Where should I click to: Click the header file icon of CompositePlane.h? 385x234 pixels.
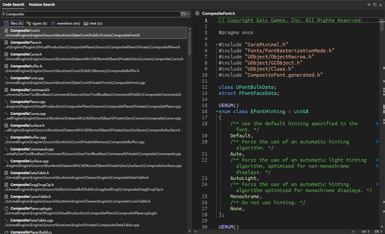(x=6, y=43)
